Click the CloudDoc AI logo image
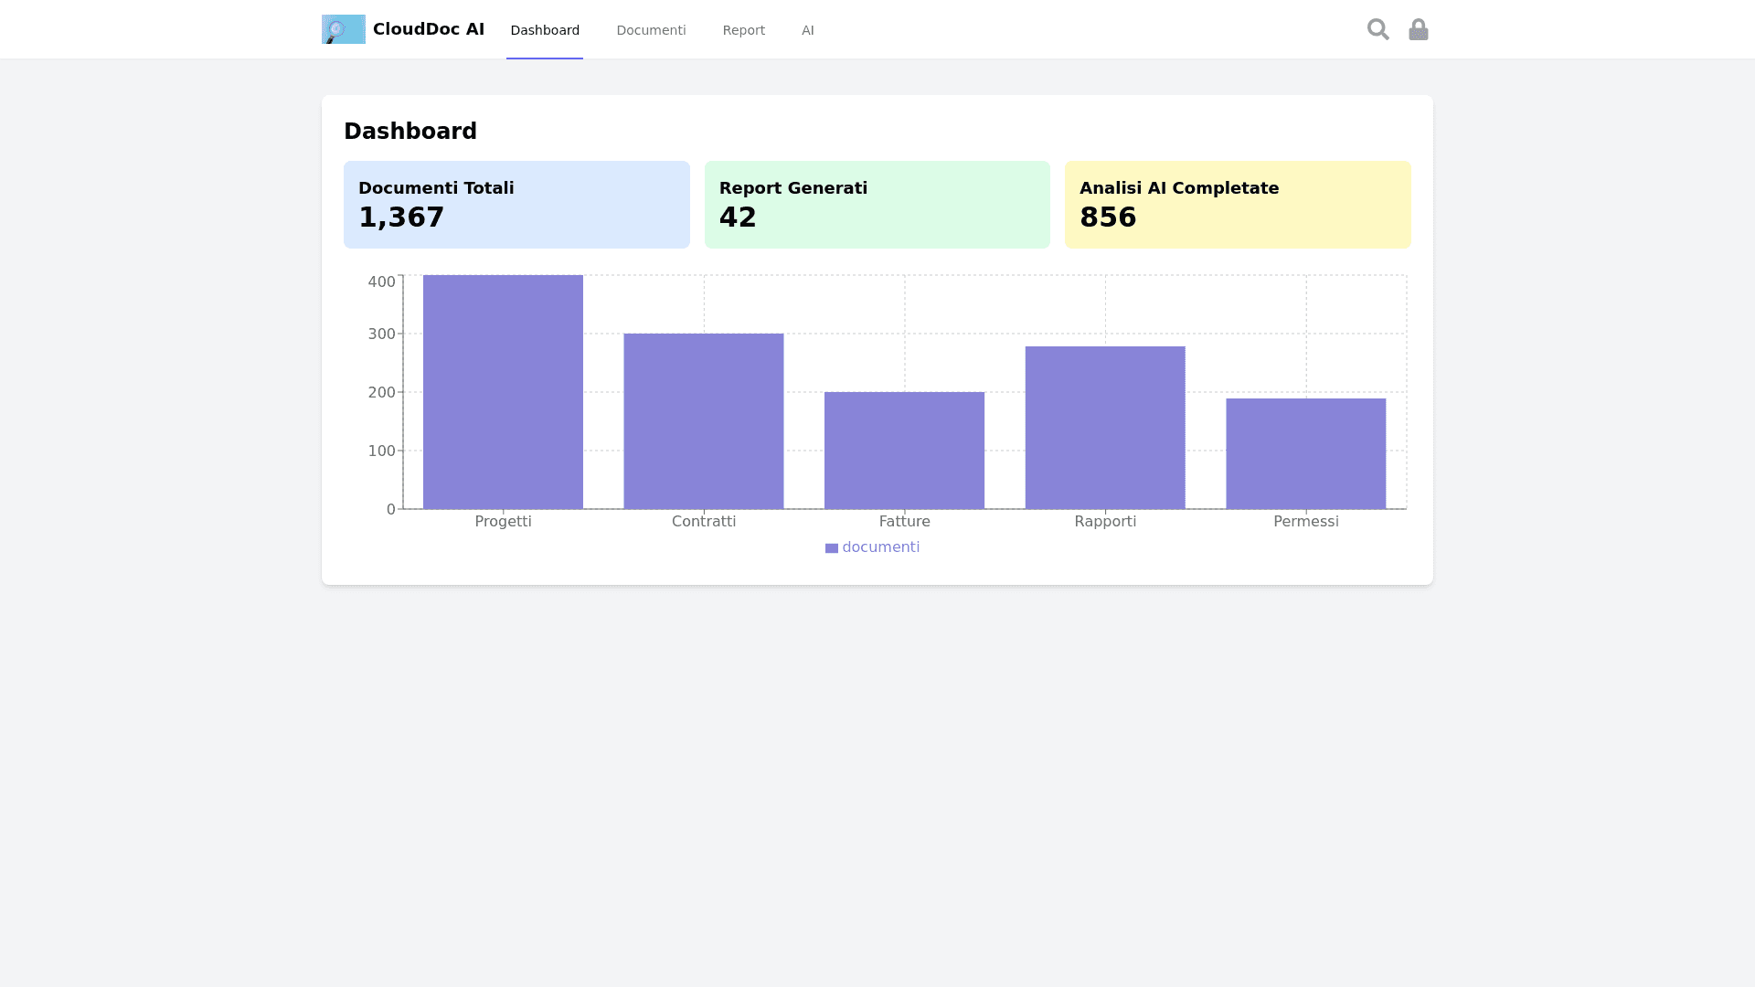This screenshot has height=987, width=1755. click(x=343, y=29)
